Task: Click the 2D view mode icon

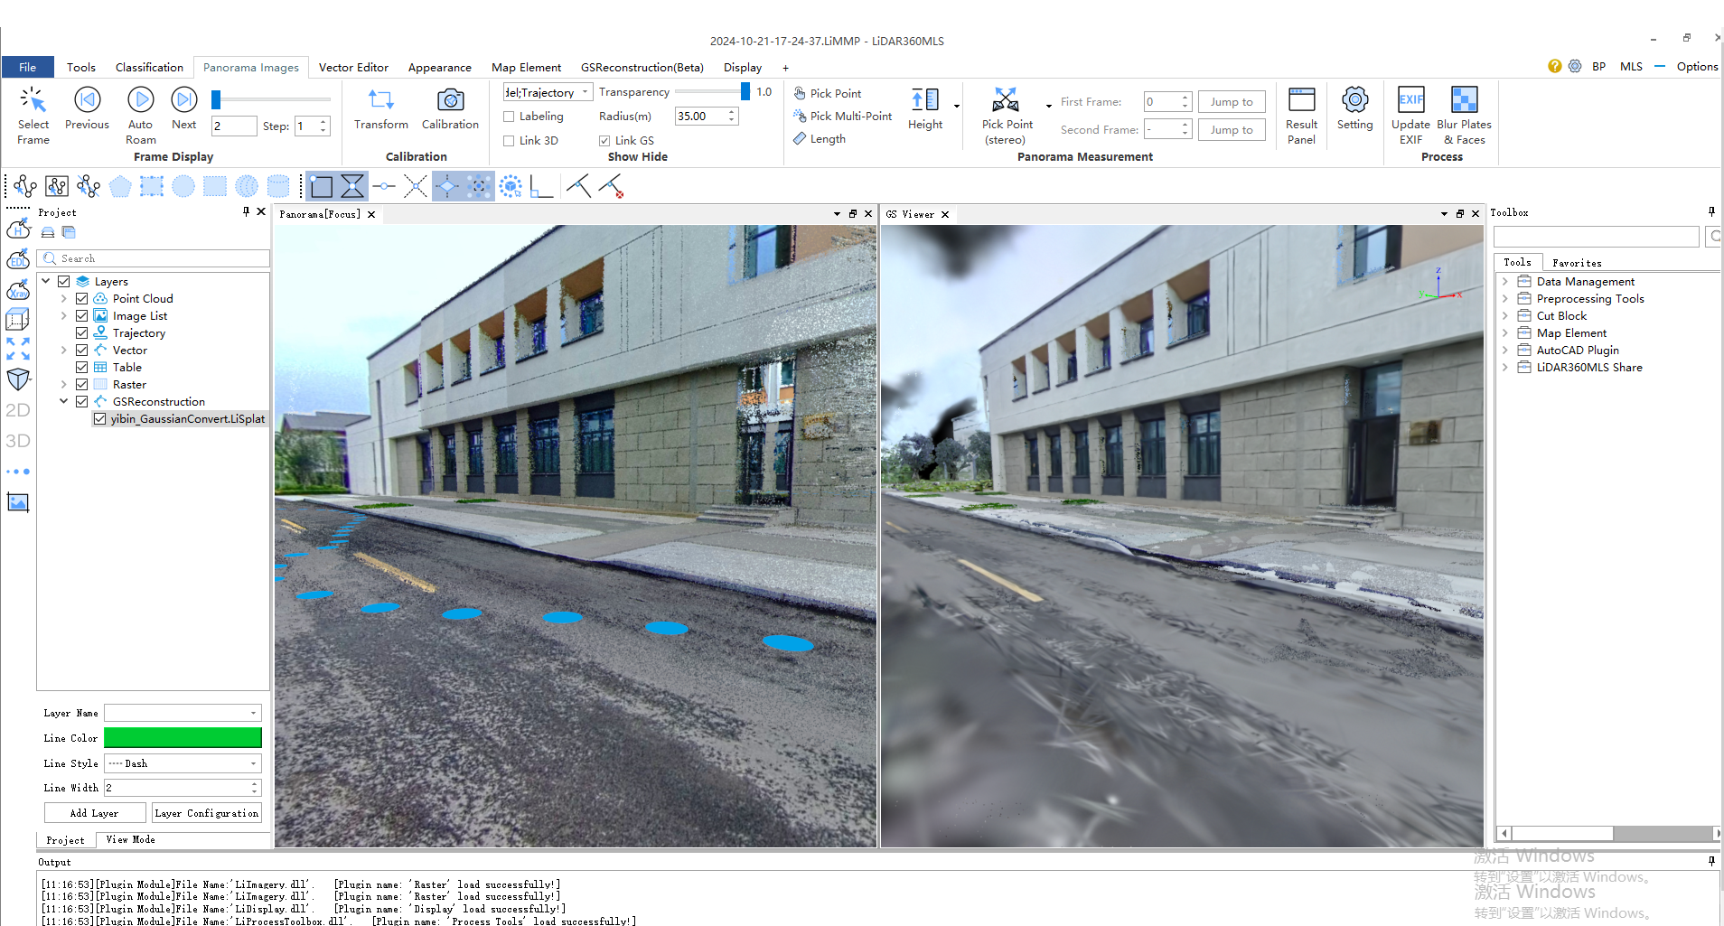Action: coord(18,410)
